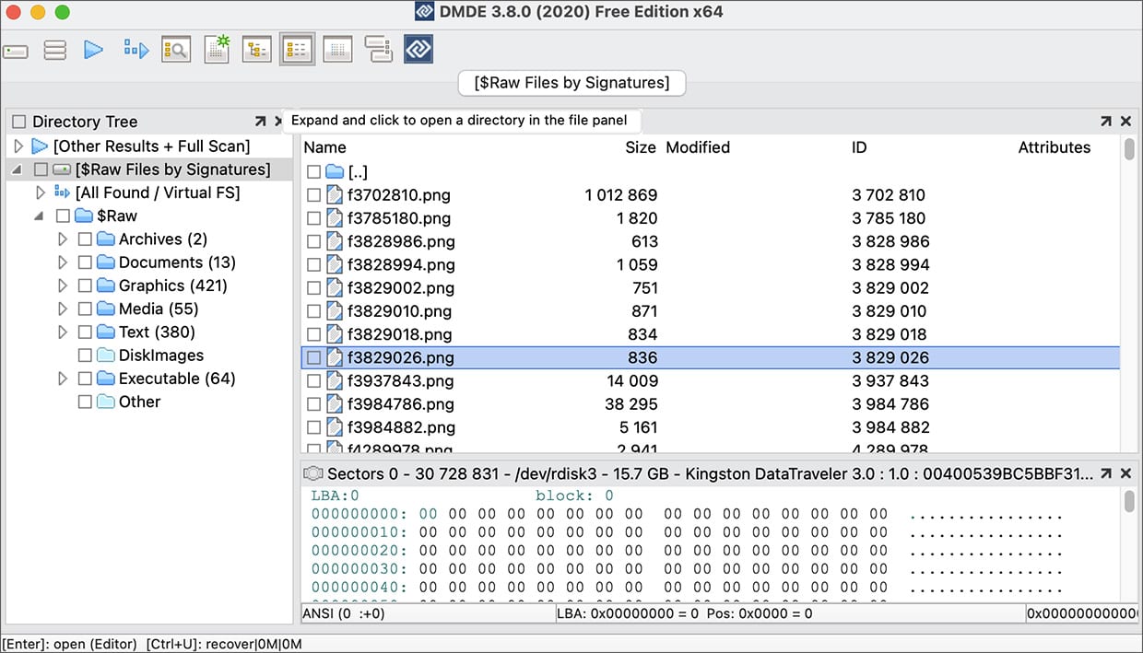Check the $Raw Files by Signatures tree checkbox
The image size is (1143, 653).
[x=41, y=169]
